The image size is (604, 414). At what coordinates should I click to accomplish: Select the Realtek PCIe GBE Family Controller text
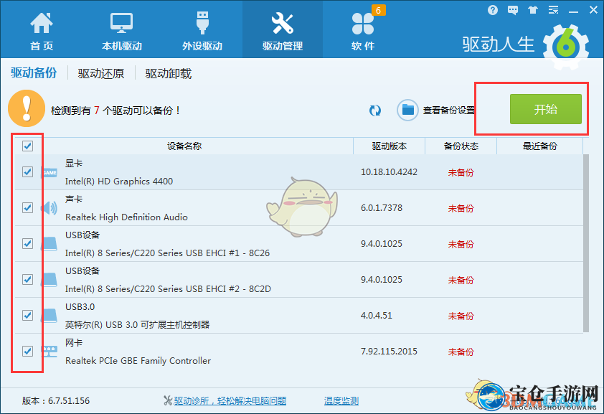point(138,360)
